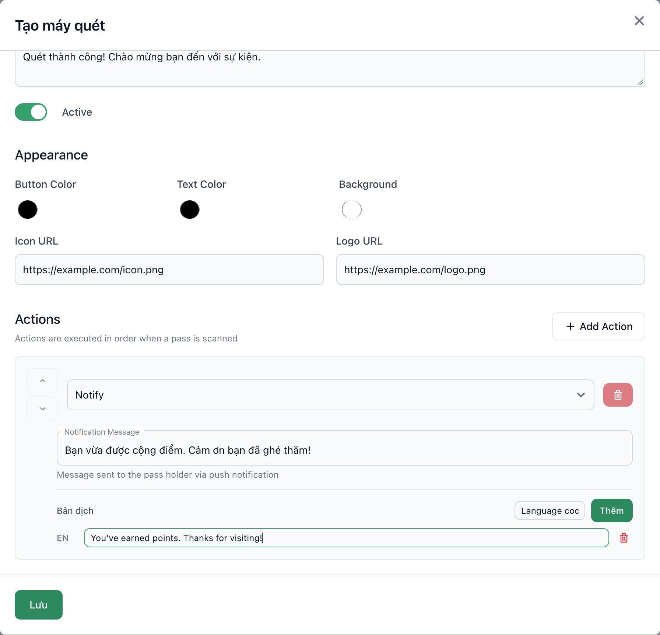Open the Text Color picker
This screenshot has height=635, width=660.
click(x=190, y=210)
